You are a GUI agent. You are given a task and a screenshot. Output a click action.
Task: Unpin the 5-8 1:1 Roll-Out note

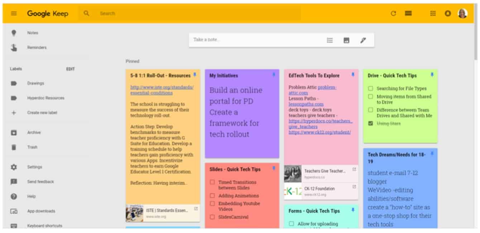(x=195, y=75)
